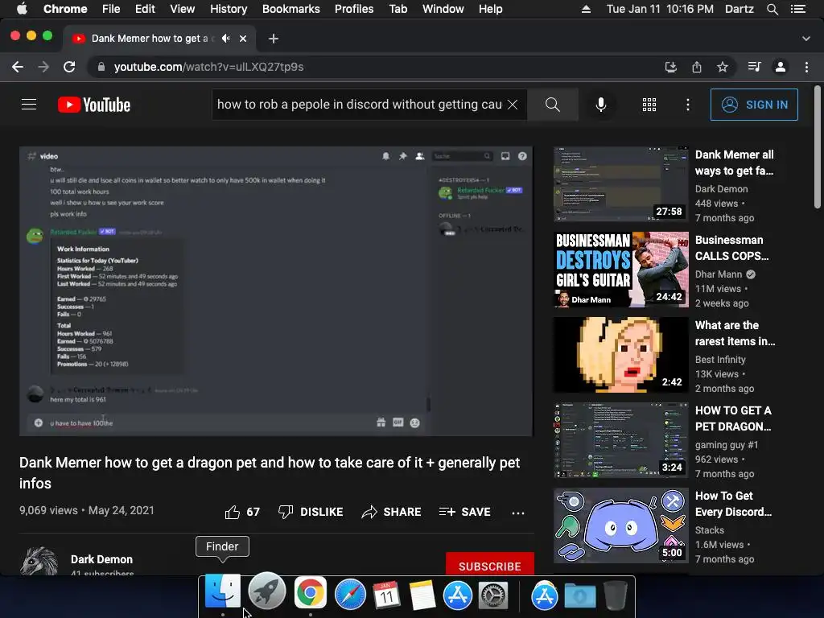This screenshot has width=824, height=618.
Task: Open the Dhar Mann channel name
Action: point(719,274)
